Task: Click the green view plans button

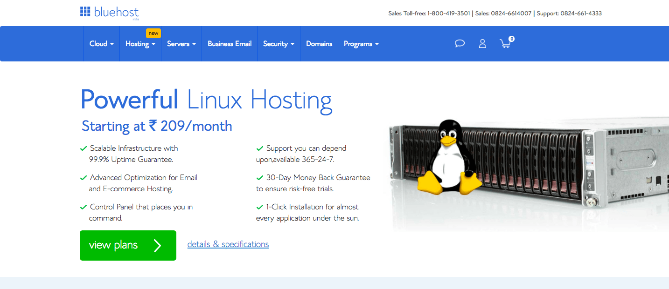Action: (128, 245)
